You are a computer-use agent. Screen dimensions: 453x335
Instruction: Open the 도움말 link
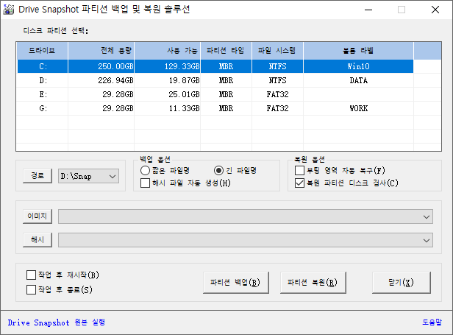point(432,322)
